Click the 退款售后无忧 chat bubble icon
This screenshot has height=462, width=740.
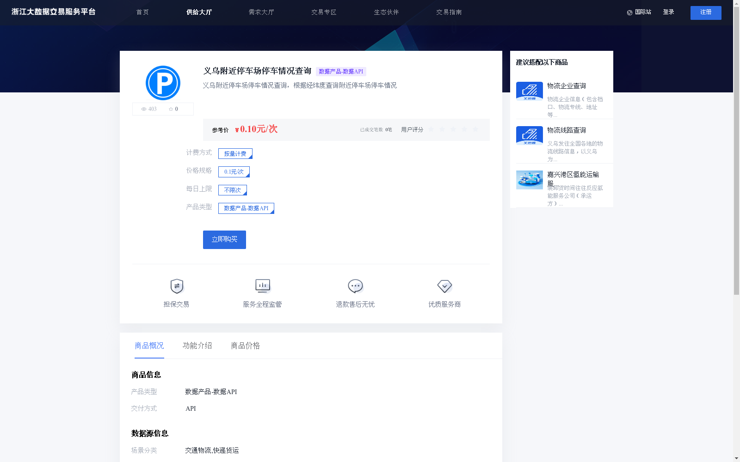355,286
